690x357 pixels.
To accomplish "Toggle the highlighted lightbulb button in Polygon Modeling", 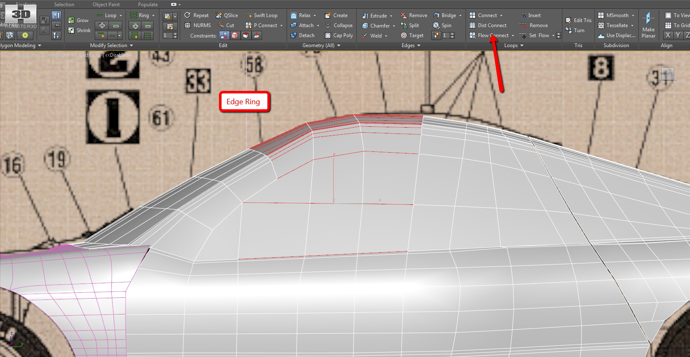I will pyautogui.click(x=56, y=15).
